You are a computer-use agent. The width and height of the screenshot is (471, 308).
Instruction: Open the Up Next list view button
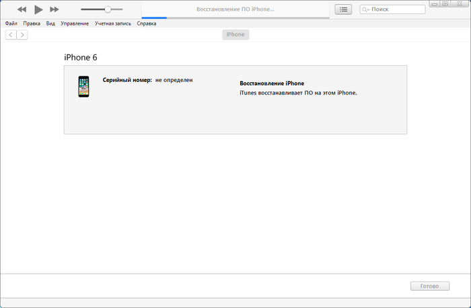pos(343,9)
